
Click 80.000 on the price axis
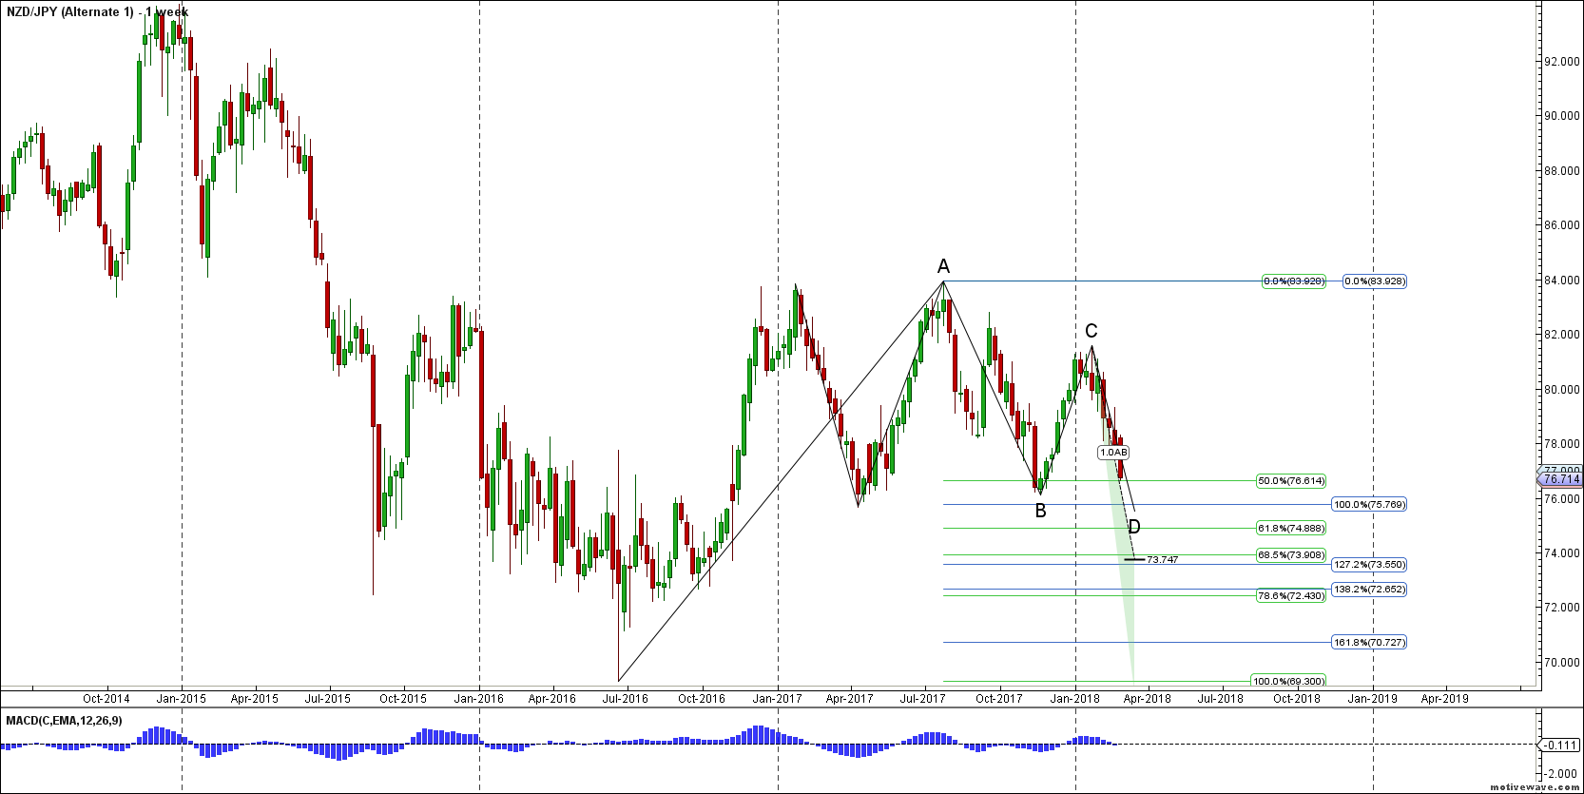tap(1564, 390)
